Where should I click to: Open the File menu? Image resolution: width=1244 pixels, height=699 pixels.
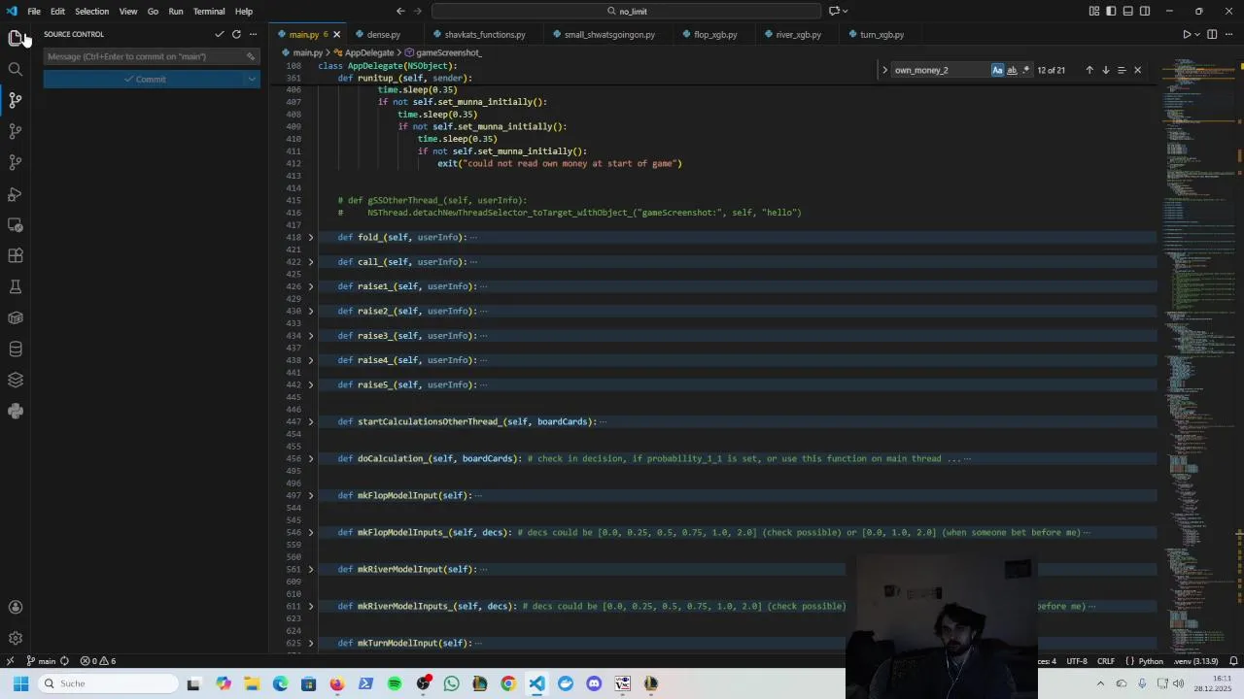[x=34, y=11]
